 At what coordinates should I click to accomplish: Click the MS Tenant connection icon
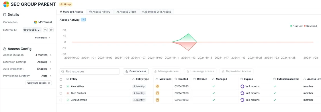pyautogui.click(x=36, y=22)
